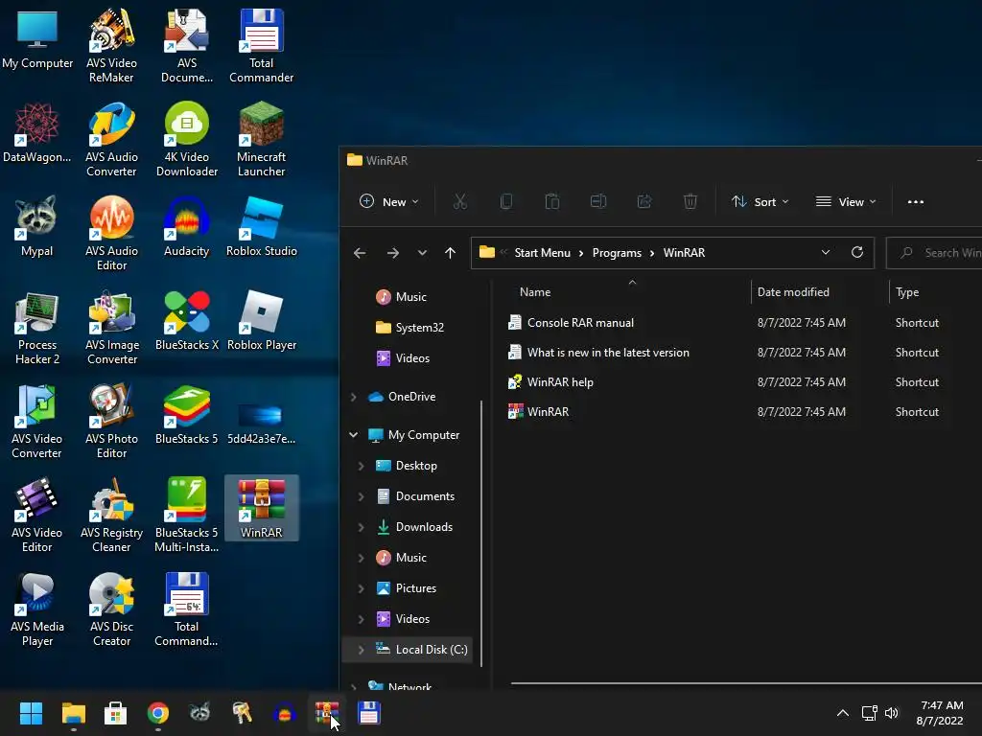
Task: Click the Paste icon in Explorer toolbar
Action: pos(551,201)
